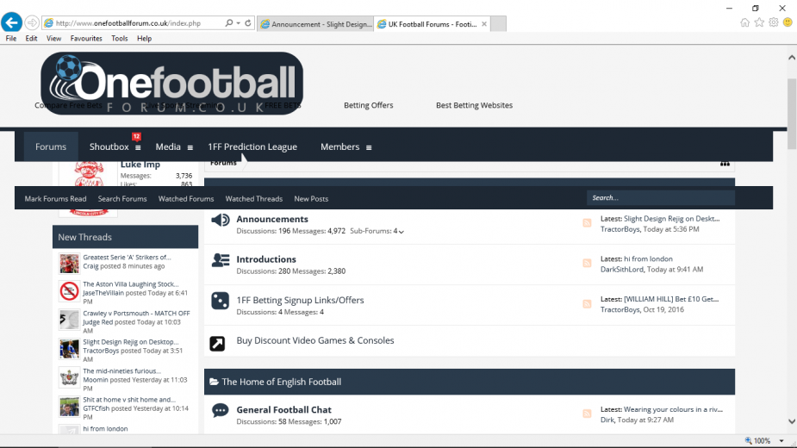
Task: Click the browser Back arrow button
Action: click(11, 22)
